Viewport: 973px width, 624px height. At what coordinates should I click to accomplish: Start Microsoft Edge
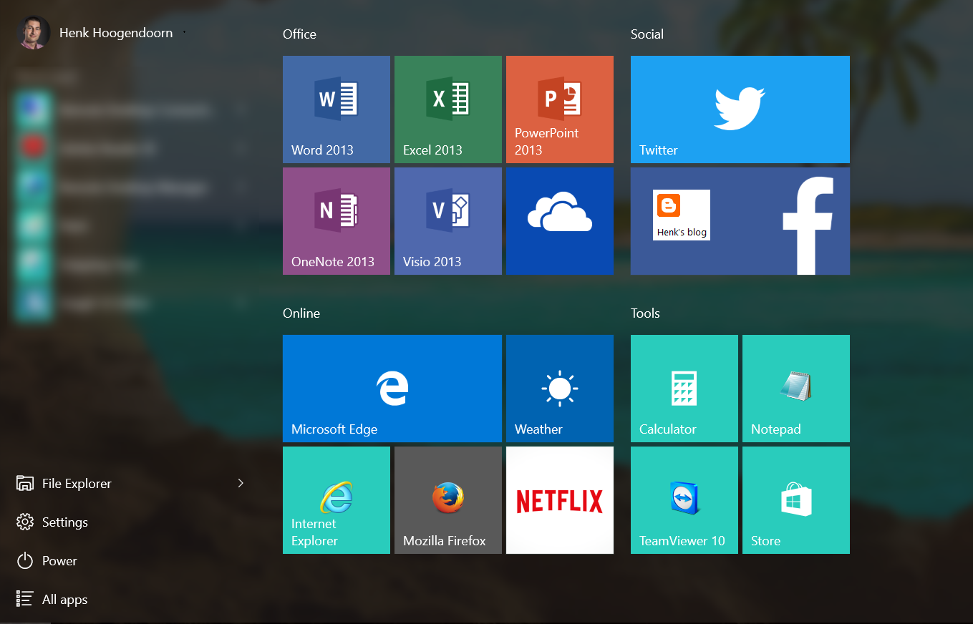tap(392, 388)
